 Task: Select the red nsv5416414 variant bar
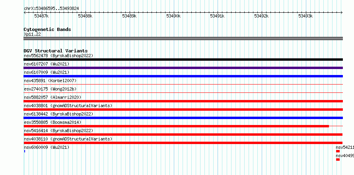pos(183,135)
